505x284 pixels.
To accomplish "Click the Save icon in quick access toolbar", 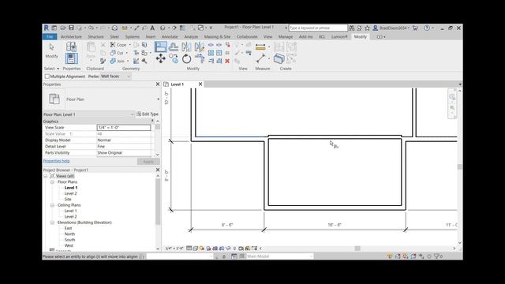I will (71, 28).
